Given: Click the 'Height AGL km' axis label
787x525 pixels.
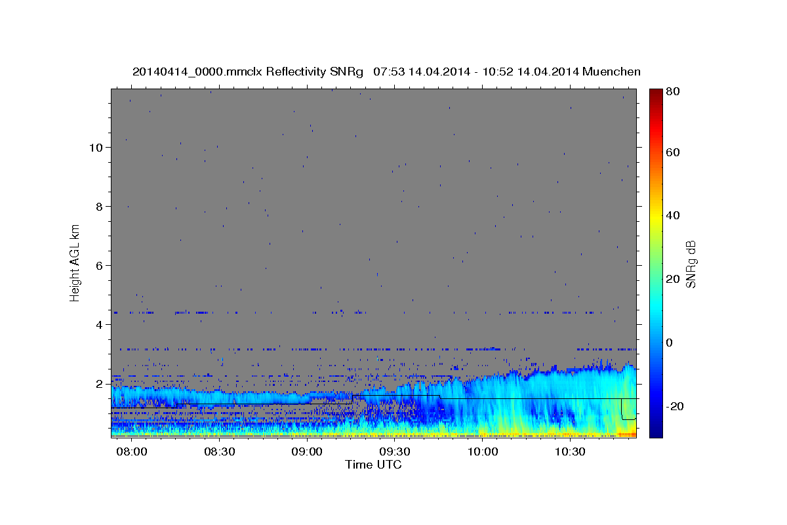Looking at the screenshot, I should point(75,262).
